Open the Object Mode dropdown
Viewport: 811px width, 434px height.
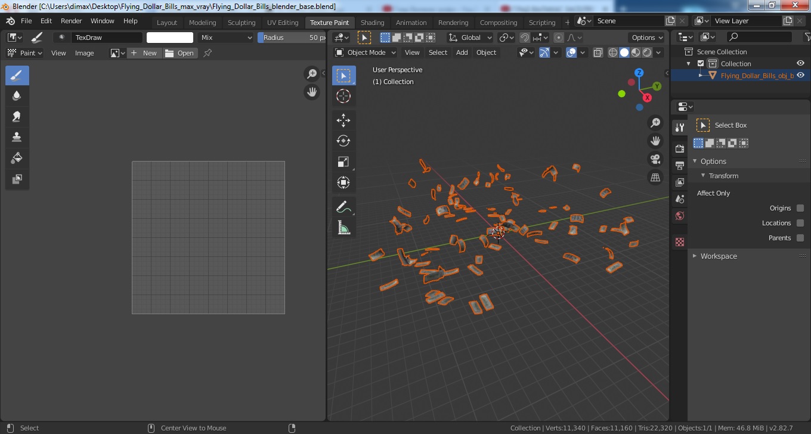click(x=365, y=52)
